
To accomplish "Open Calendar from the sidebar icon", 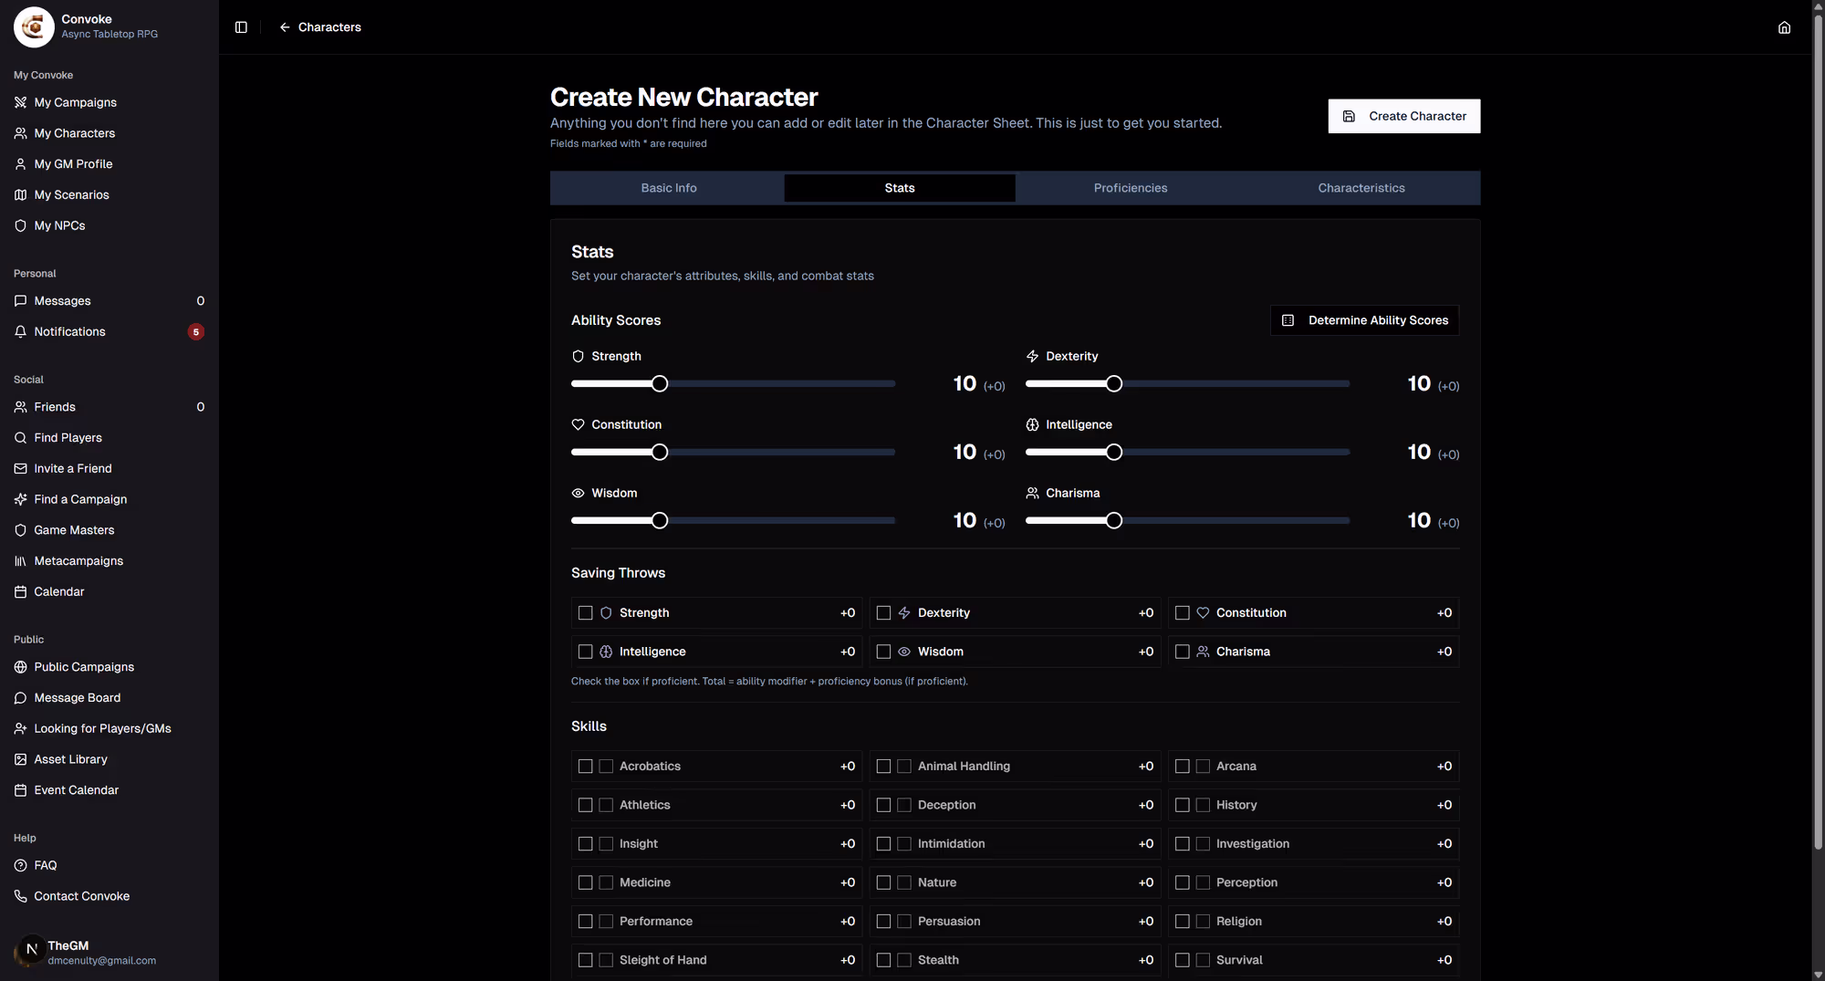I will pyautogui.click(x=20, y=591).
